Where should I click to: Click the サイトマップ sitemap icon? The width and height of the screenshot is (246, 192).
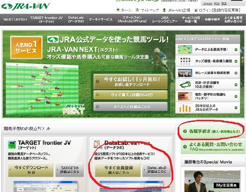tap(137, 10)
